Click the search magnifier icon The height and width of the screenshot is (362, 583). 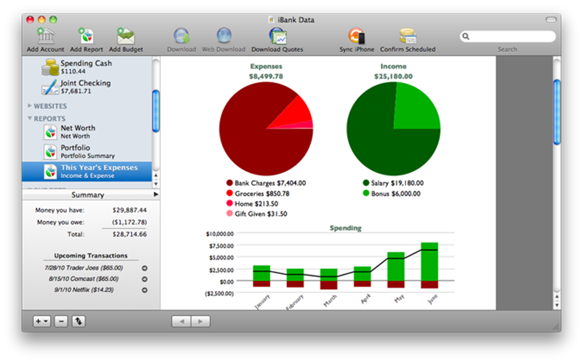466,36
